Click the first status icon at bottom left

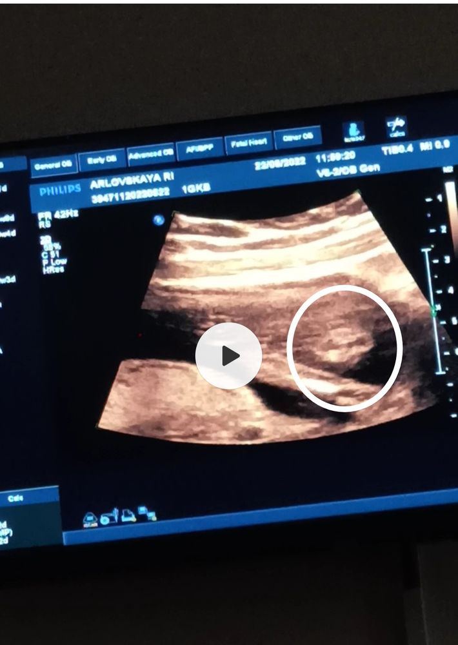click(90, 519)
